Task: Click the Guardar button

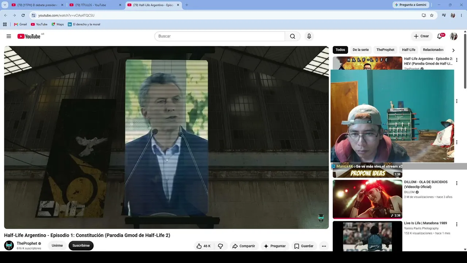Action: pyautogui.click(x=304, y=246)
